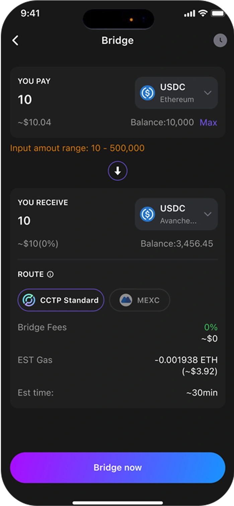Tap the Max balance link
This screenshot has height=506, width=234.
tap(208, 122)
